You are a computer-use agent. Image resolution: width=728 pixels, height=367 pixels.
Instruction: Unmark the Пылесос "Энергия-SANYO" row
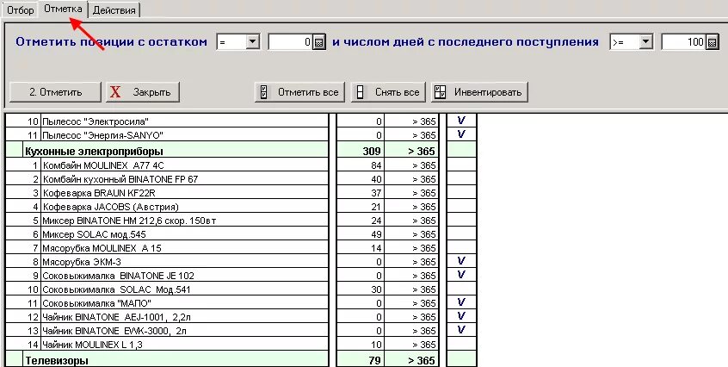pos(461,134)
